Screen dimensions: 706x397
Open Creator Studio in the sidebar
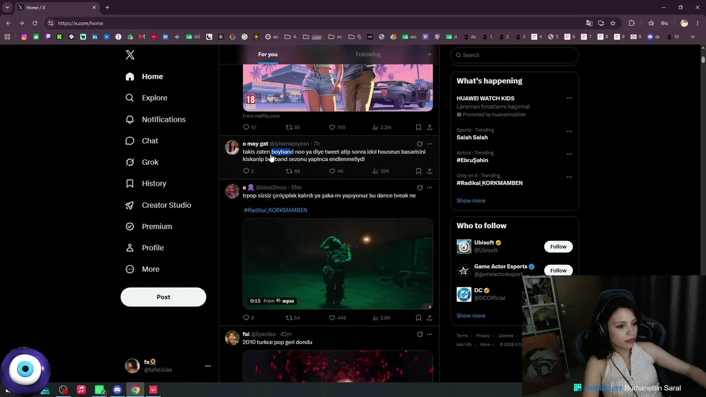[x=158, y=205]
